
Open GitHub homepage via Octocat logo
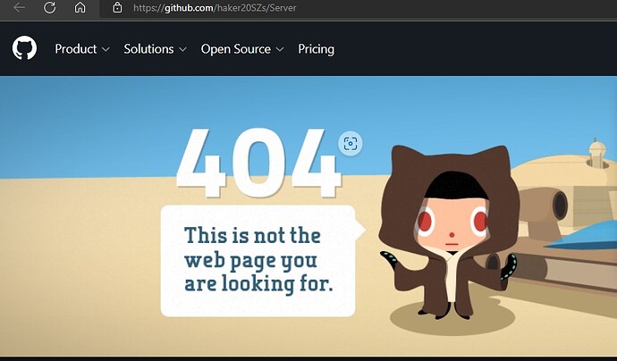point(24,48)
